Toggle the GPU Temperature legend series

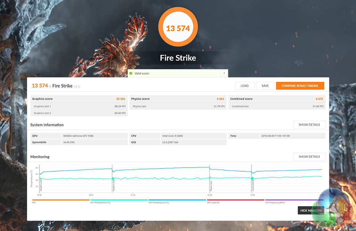pos(177,201)
